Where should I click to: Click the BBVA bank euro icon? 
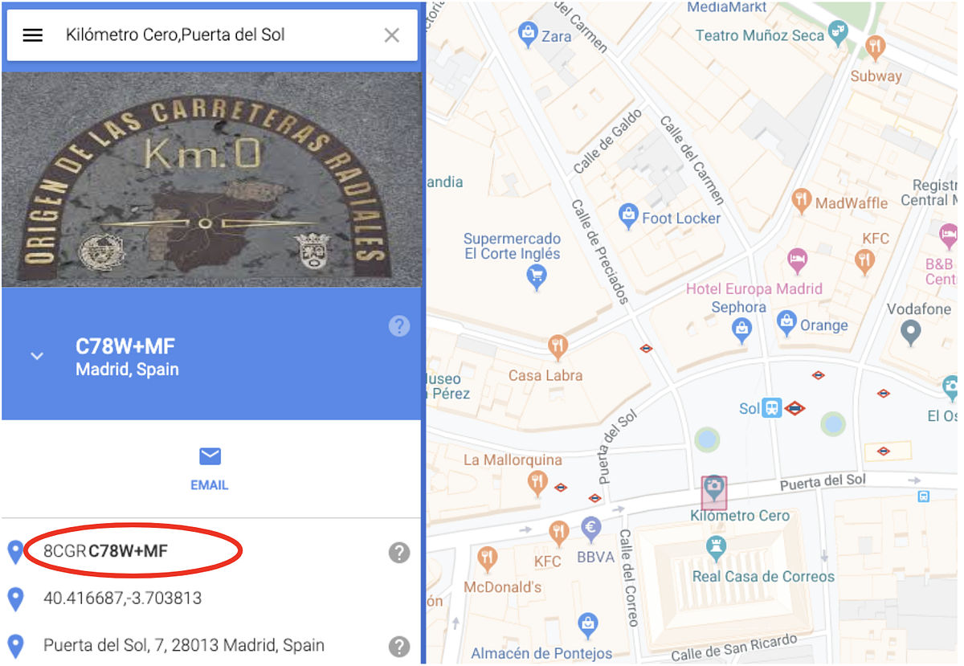point(591,529)
